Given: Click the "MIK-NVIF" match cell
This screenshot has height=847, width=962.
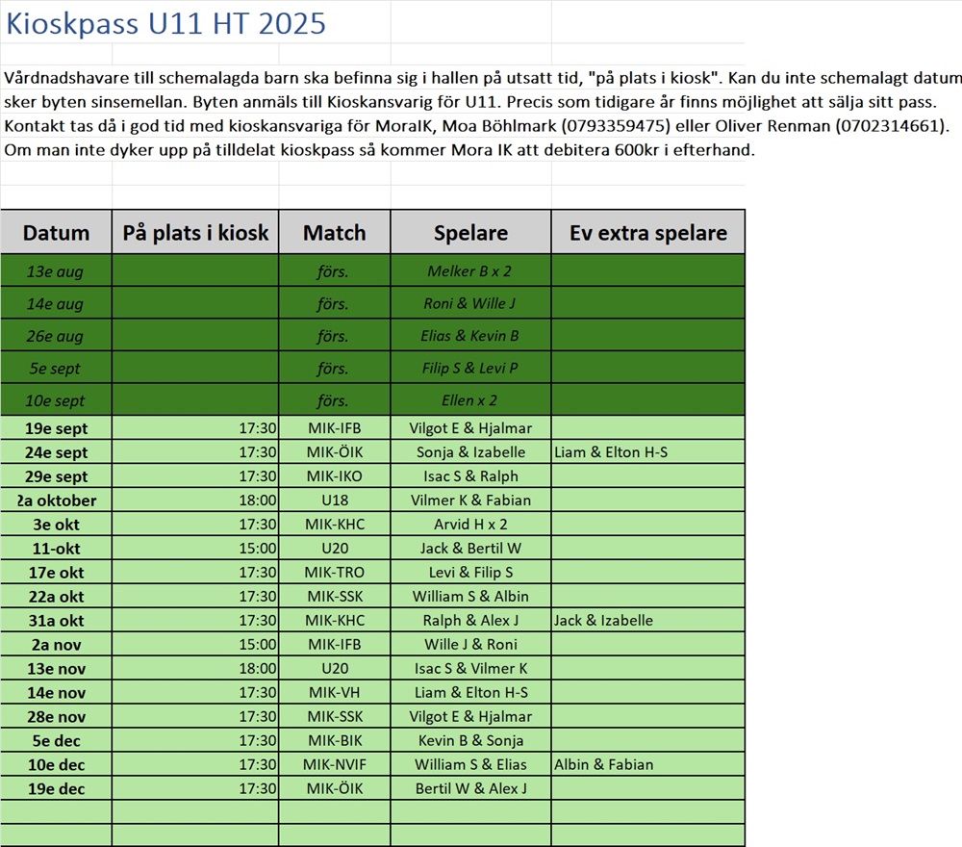Looking at the screenshot, I should pos(334,765).
